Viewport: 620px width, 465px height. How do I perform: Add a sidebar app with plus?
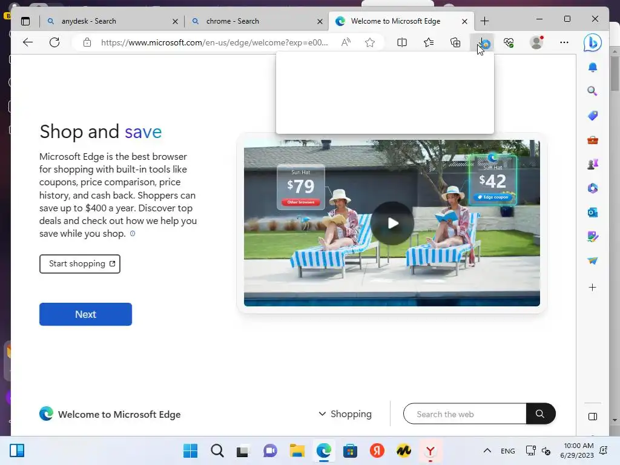[x=592, y=288]
